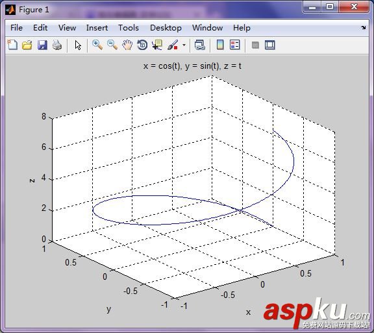Close the Figure 1 window
The width and height of the screenshot is (374, 333).
354,6
